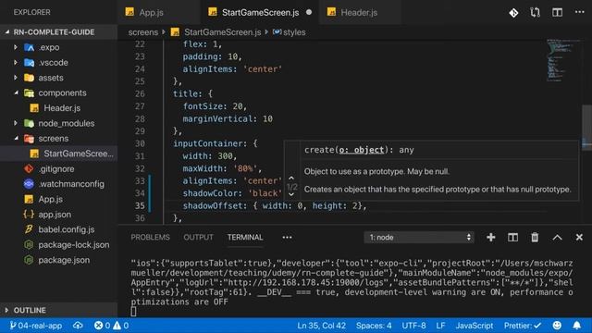Expand the node_modules folder
592x333 pixels.
click(x=16, y=123)
